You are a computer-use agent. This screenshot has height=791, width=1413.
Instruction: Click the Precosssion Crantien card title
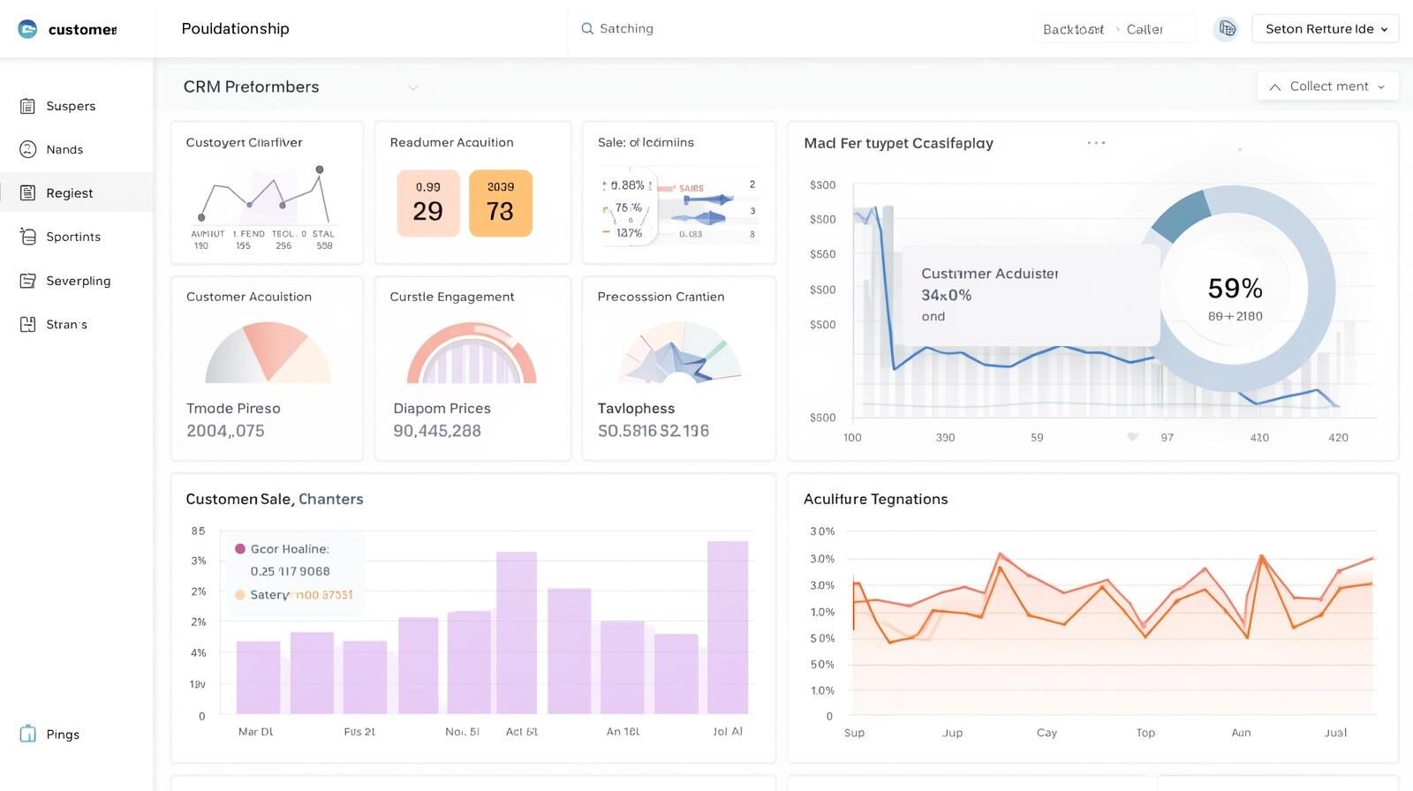661,297
